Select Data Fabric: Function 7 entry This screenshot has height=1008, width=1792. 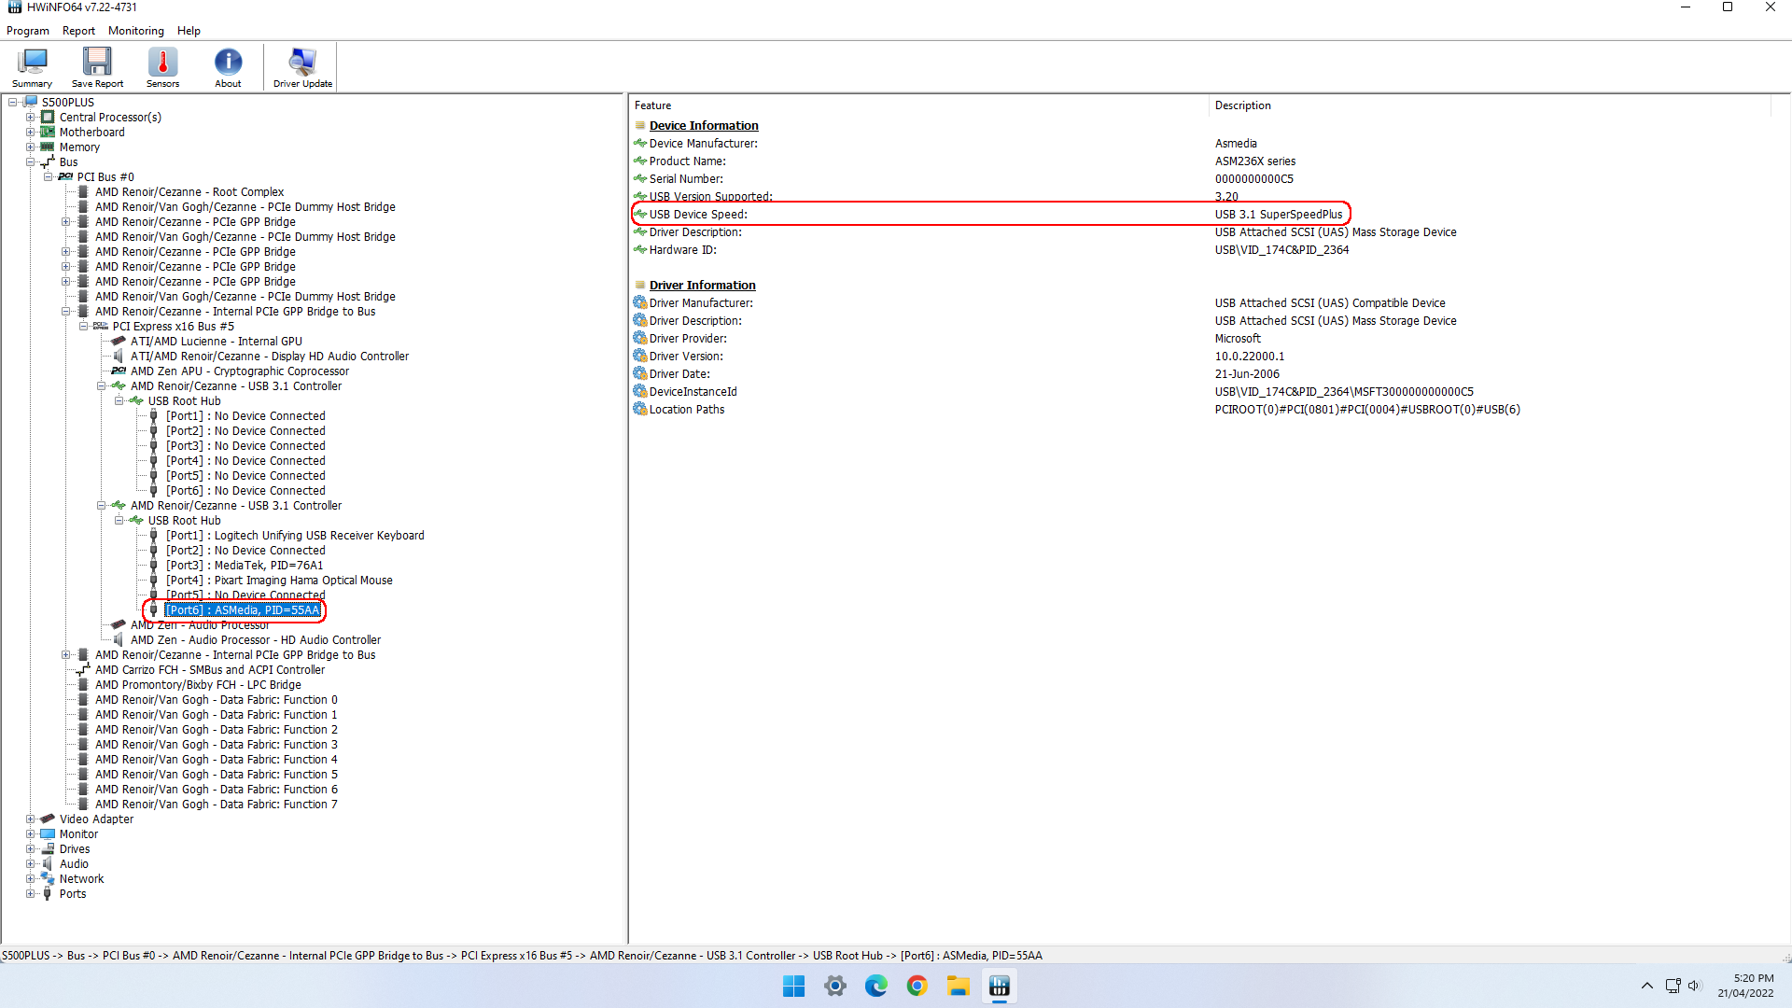click(x=217, y=805)
